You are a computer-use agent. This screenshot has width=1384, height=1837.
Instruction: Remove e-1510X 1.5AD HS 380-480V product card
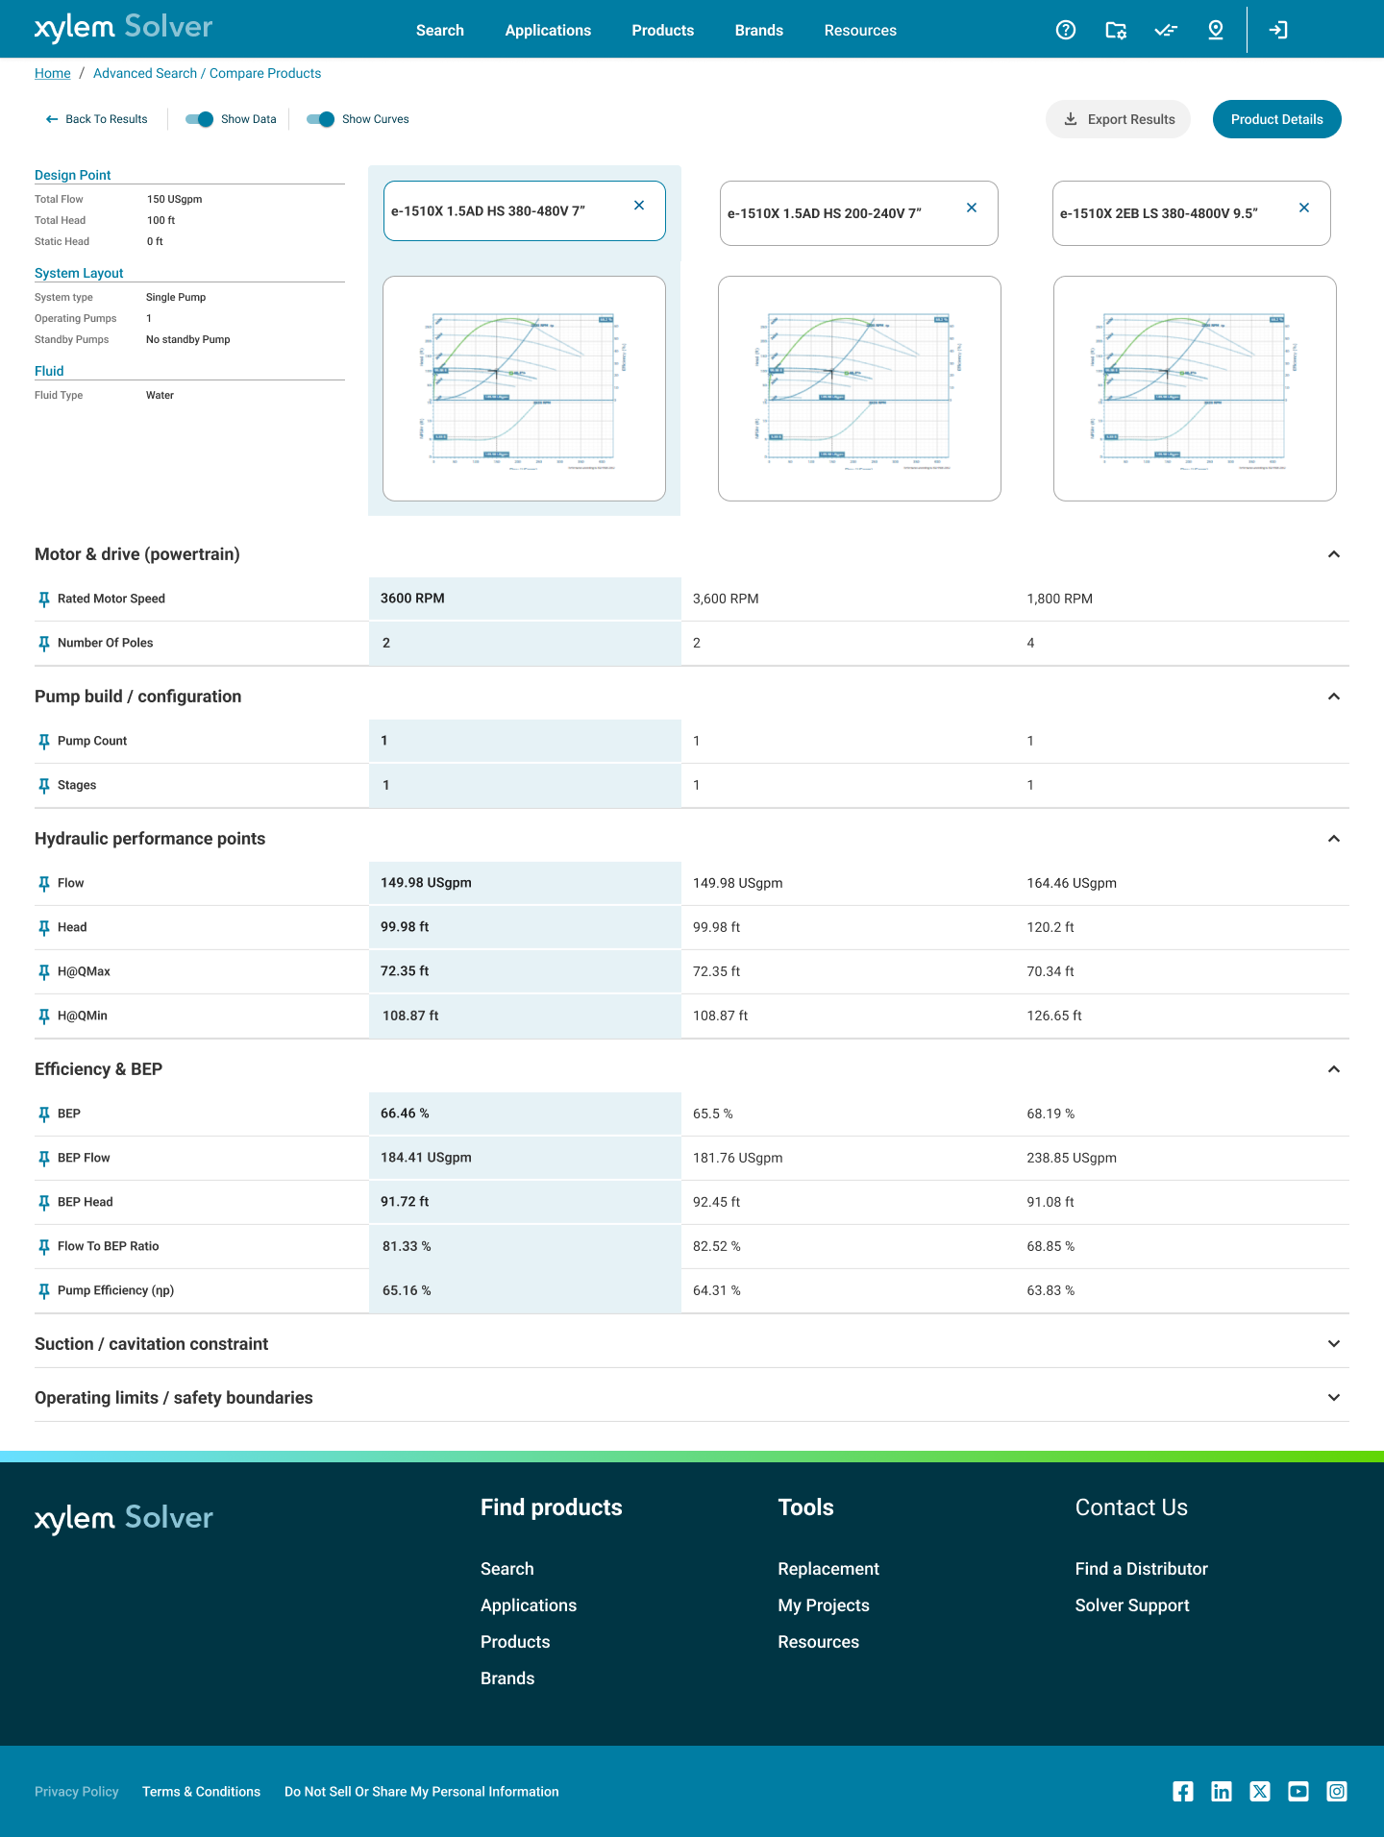click(x=639, y=206)
